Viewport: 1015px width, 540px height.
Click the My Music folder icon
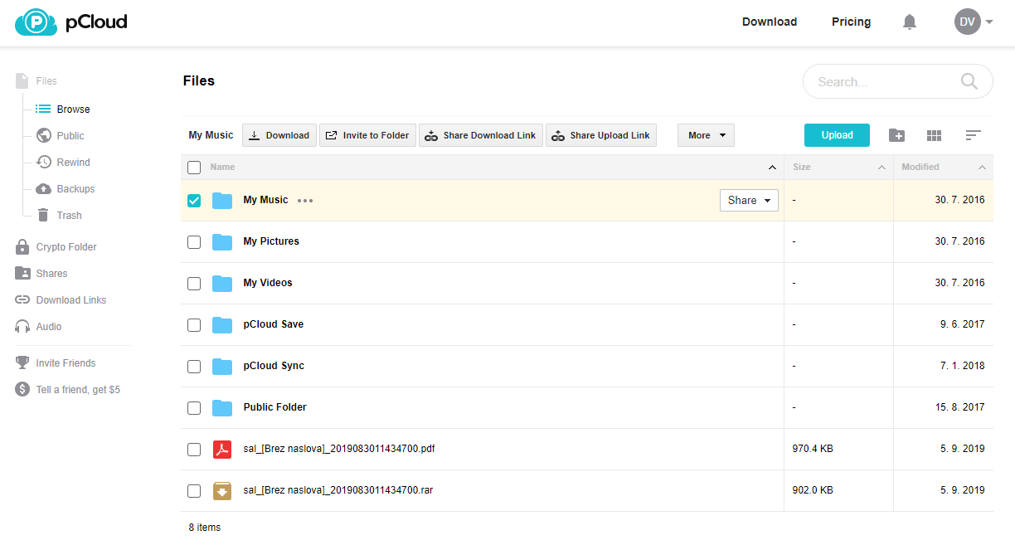click(222, 201)
